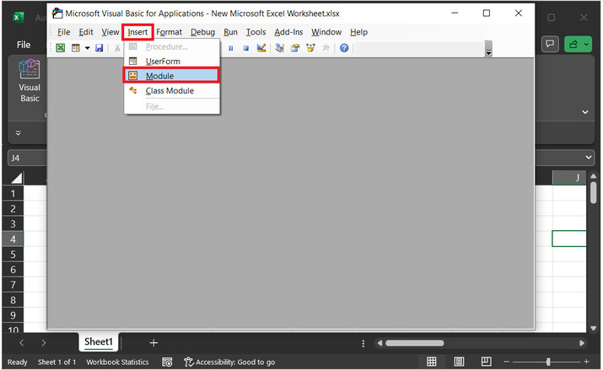Expand the toolbar options overflow arrow
Viewport: 603px width, 370px height.
click(x=489, y=49)
